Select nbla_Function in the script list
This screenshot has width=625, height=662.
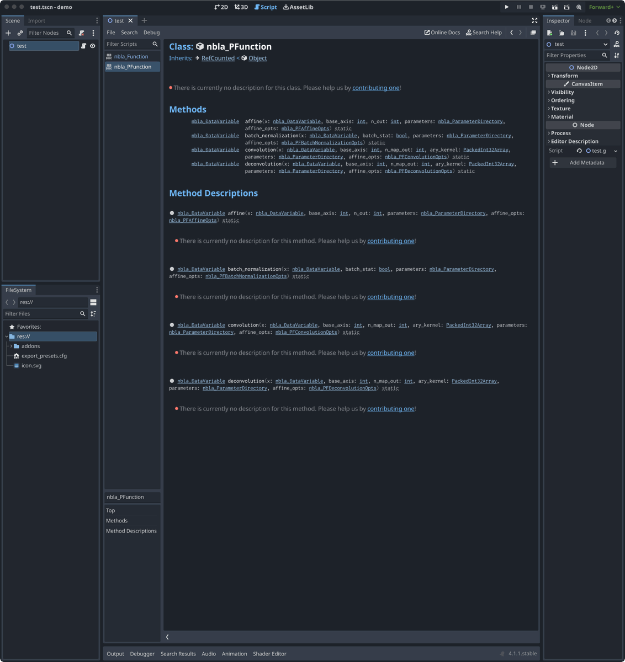(132, 56)
